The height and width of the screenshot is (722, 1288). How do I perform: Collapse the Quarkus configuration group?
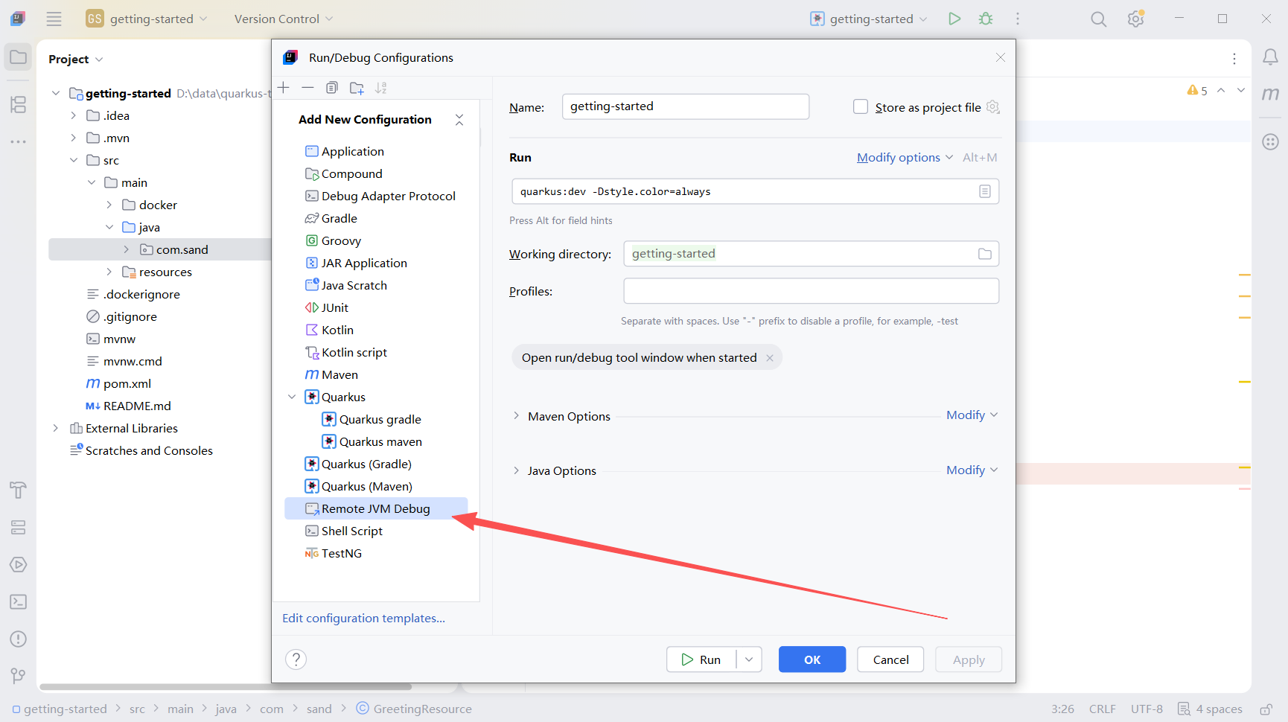(x=292, y=397)
